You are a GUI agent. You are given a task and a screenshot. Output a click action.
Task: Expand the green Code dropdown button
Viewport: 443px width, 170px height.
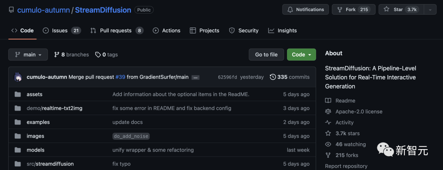301,54
